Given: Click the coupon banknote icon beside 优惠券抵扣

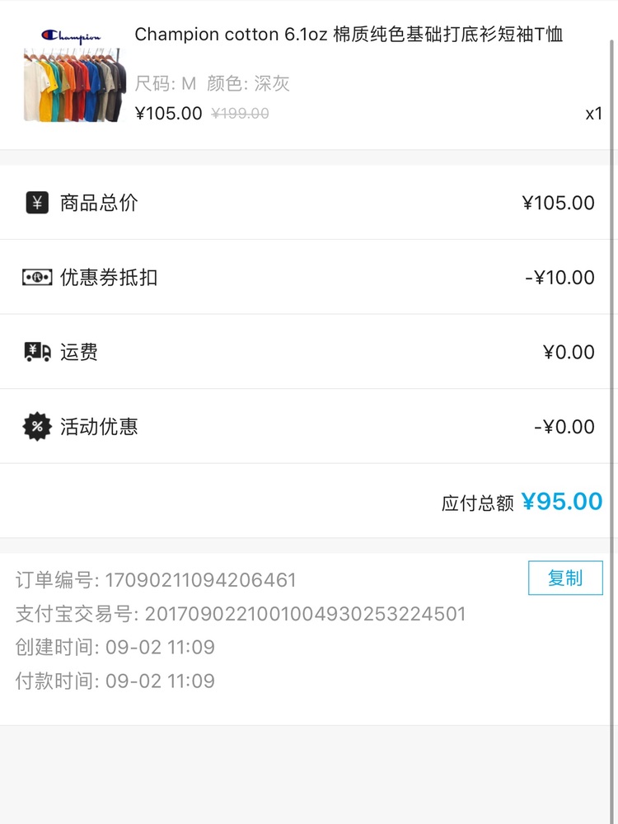Looking at the screenshot, I should 37,277.
